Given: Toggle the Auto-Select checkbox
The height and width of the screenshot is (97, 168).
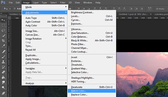Looking at the screenshot, I should [x=14, y=9].
